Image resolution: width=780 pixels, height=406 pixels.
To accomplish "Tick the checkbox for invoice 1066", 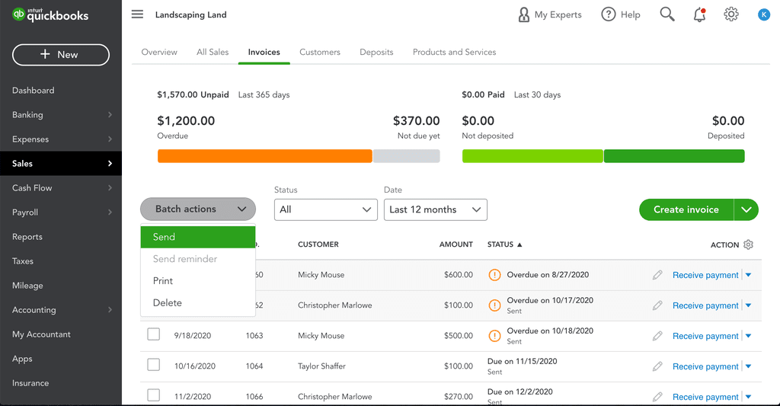I will coord(154,395).
